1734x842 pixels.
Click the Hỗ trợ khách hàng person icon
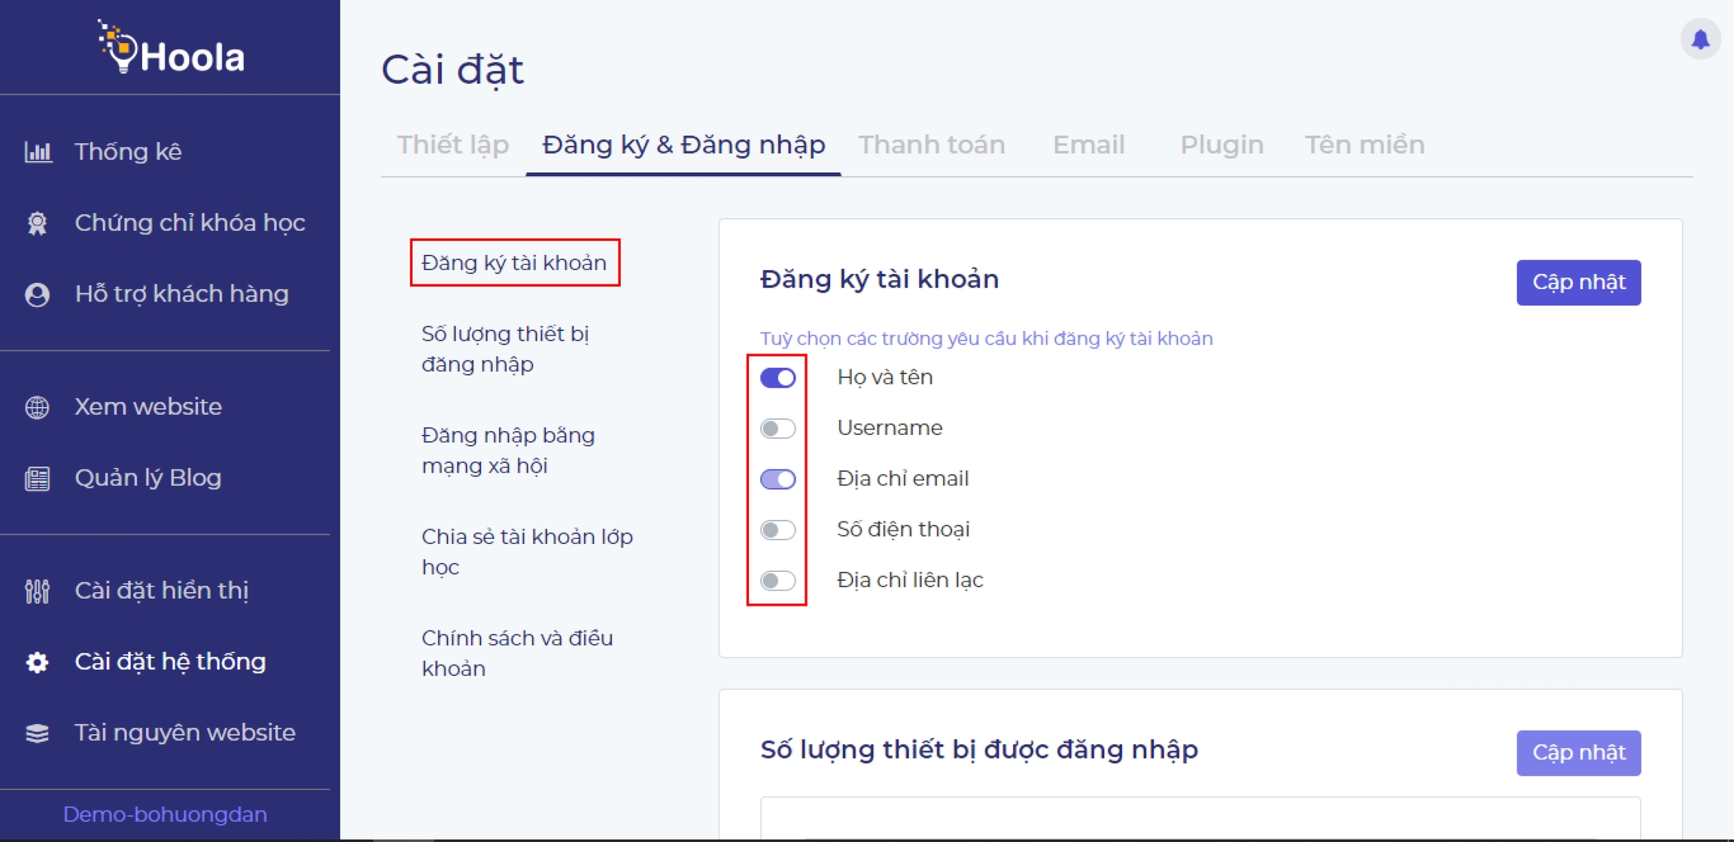[x=38, y=294]
